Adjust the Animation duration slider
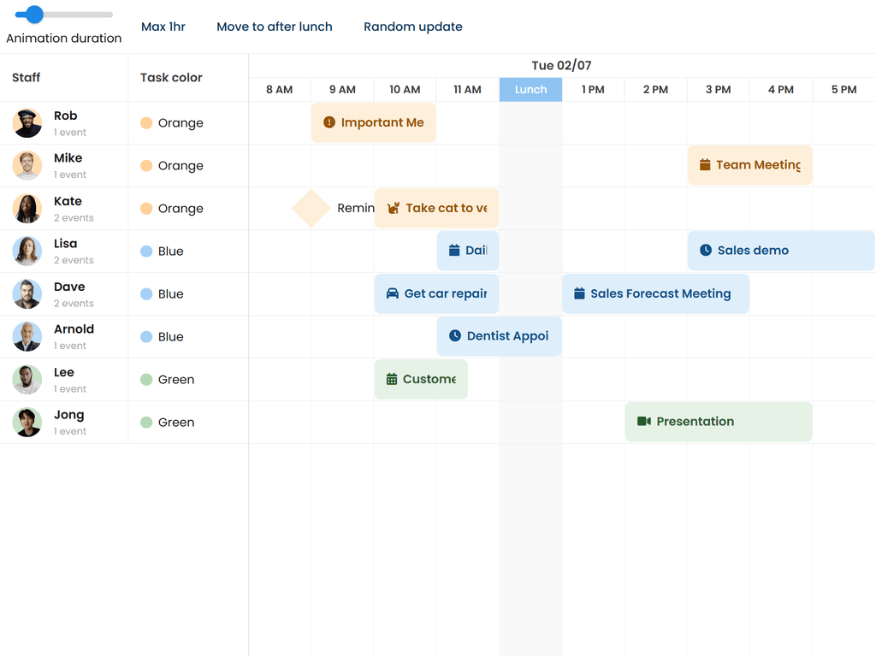 pyautogui.click(x=35, y=15)
